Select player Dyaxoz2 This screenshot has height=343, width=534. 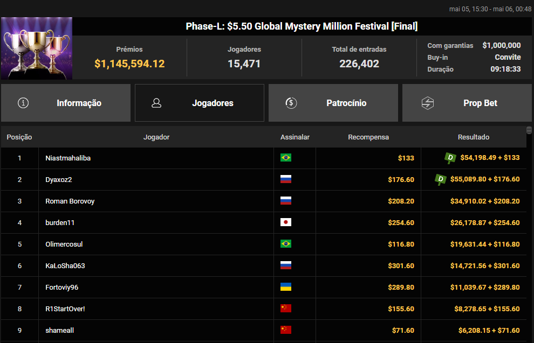(59, 179)
